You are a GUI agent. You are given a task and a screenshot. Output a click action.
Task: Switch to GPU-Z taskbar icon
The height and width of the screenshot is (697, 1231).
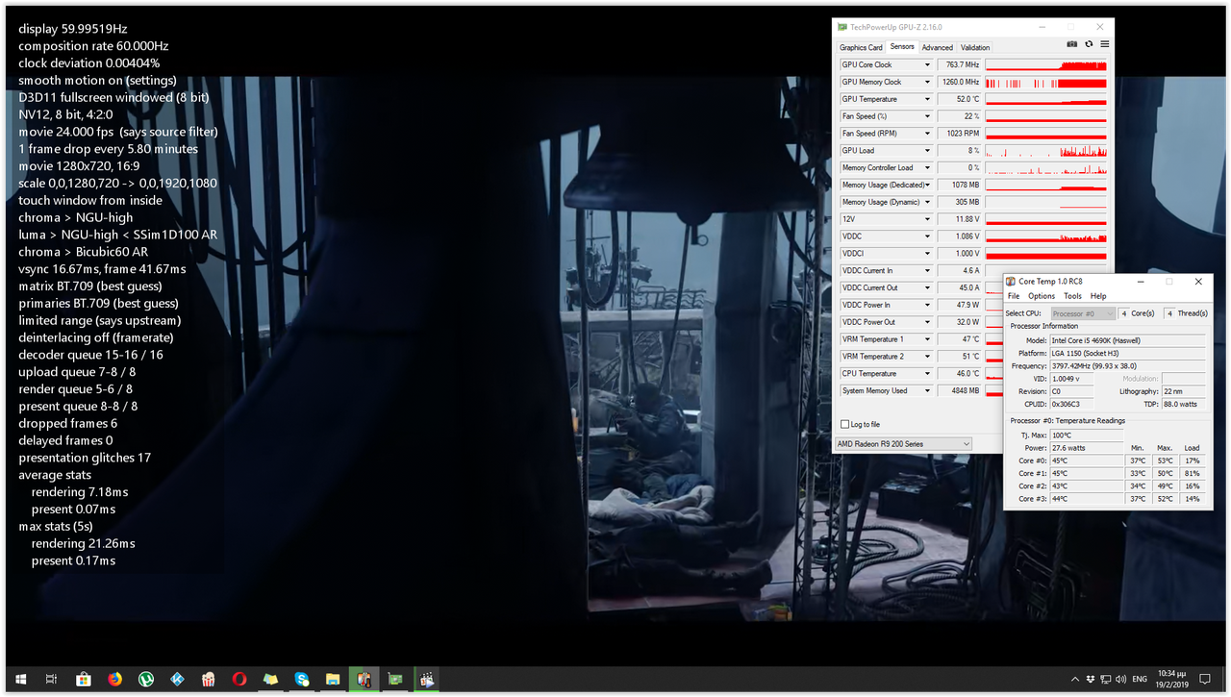click(x=395, y=679)
